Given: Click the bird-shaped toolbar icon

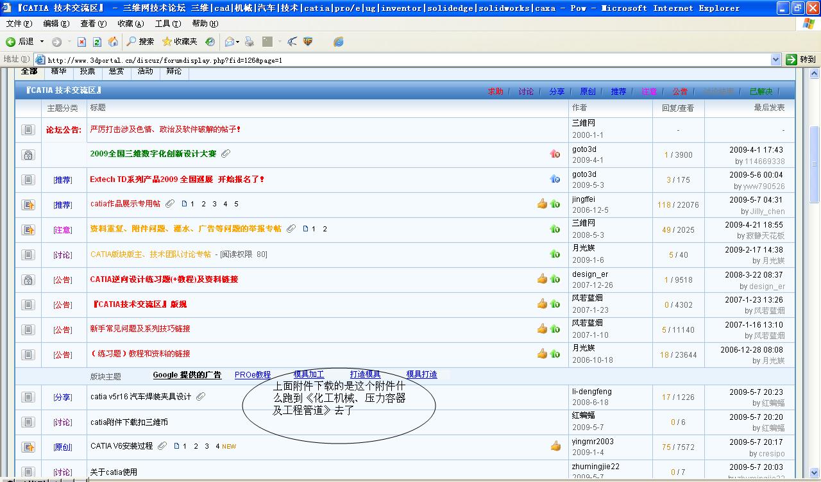Looking at the screenshot, I should pos(292,42).
